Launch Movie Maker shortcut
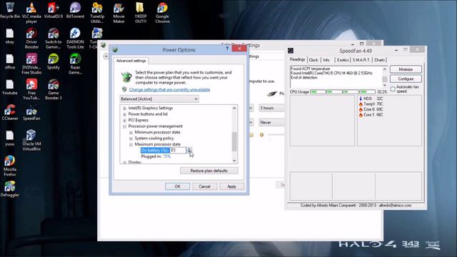Viewport: 457px width, 257px height. [119, 13]
